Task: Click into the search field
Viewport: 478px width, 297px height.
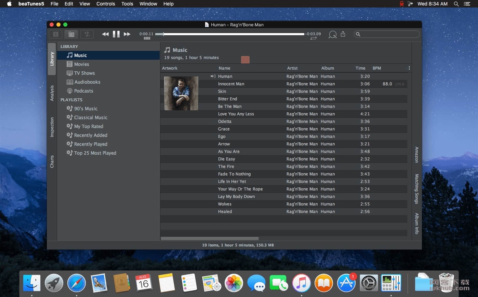Action: click(387, 34)
